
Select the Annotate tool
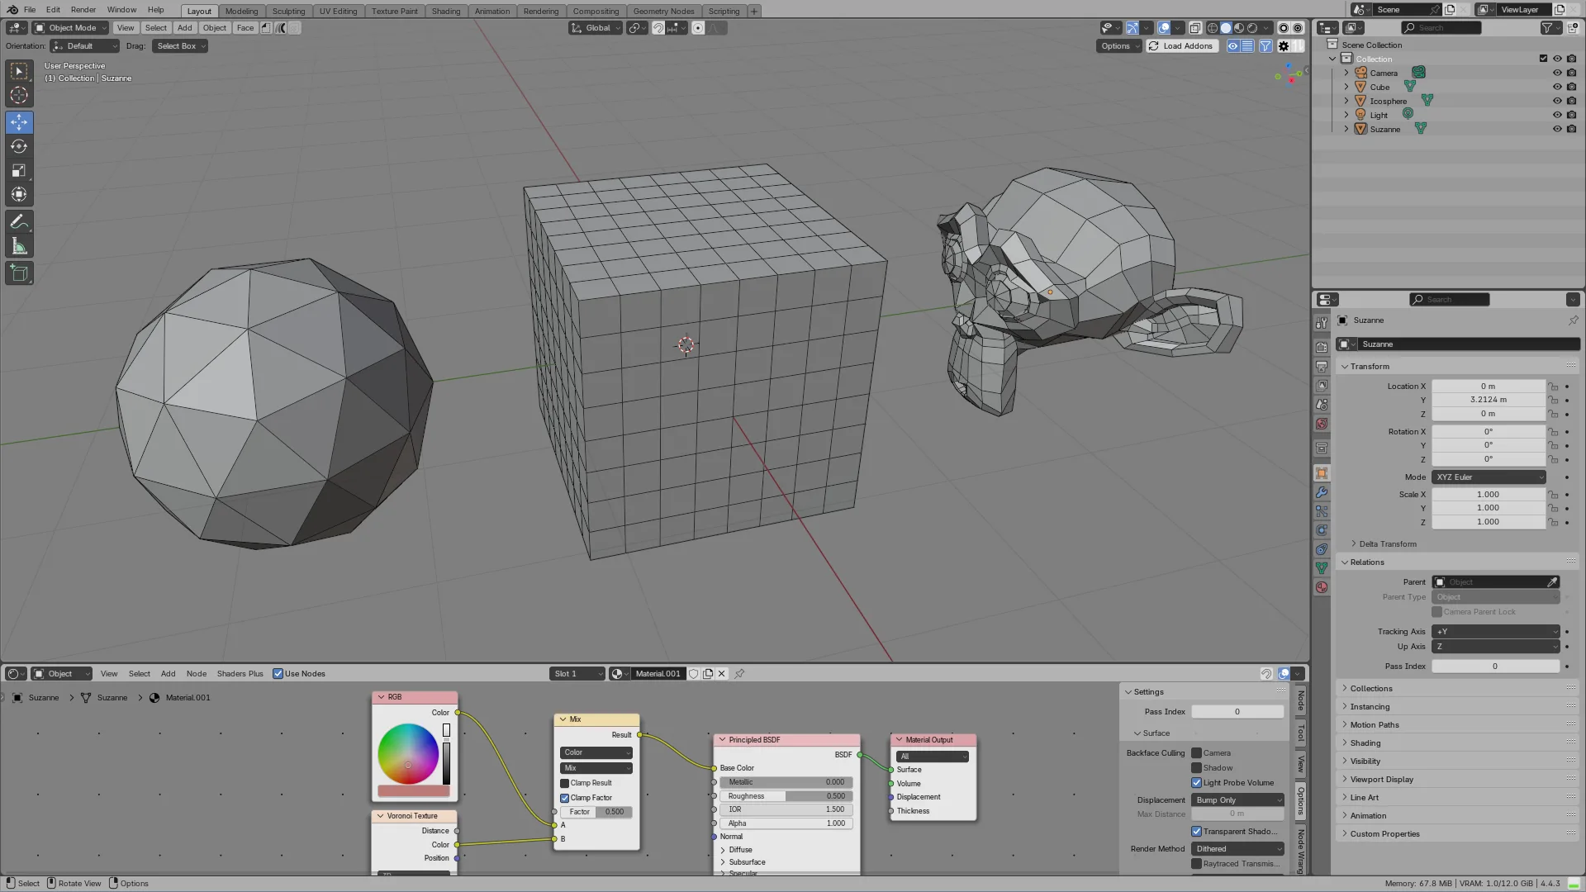pos(19,221)
